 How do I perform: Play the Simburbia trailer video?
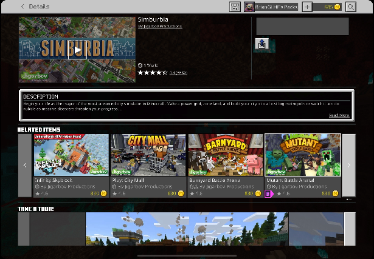pos(77,49)
